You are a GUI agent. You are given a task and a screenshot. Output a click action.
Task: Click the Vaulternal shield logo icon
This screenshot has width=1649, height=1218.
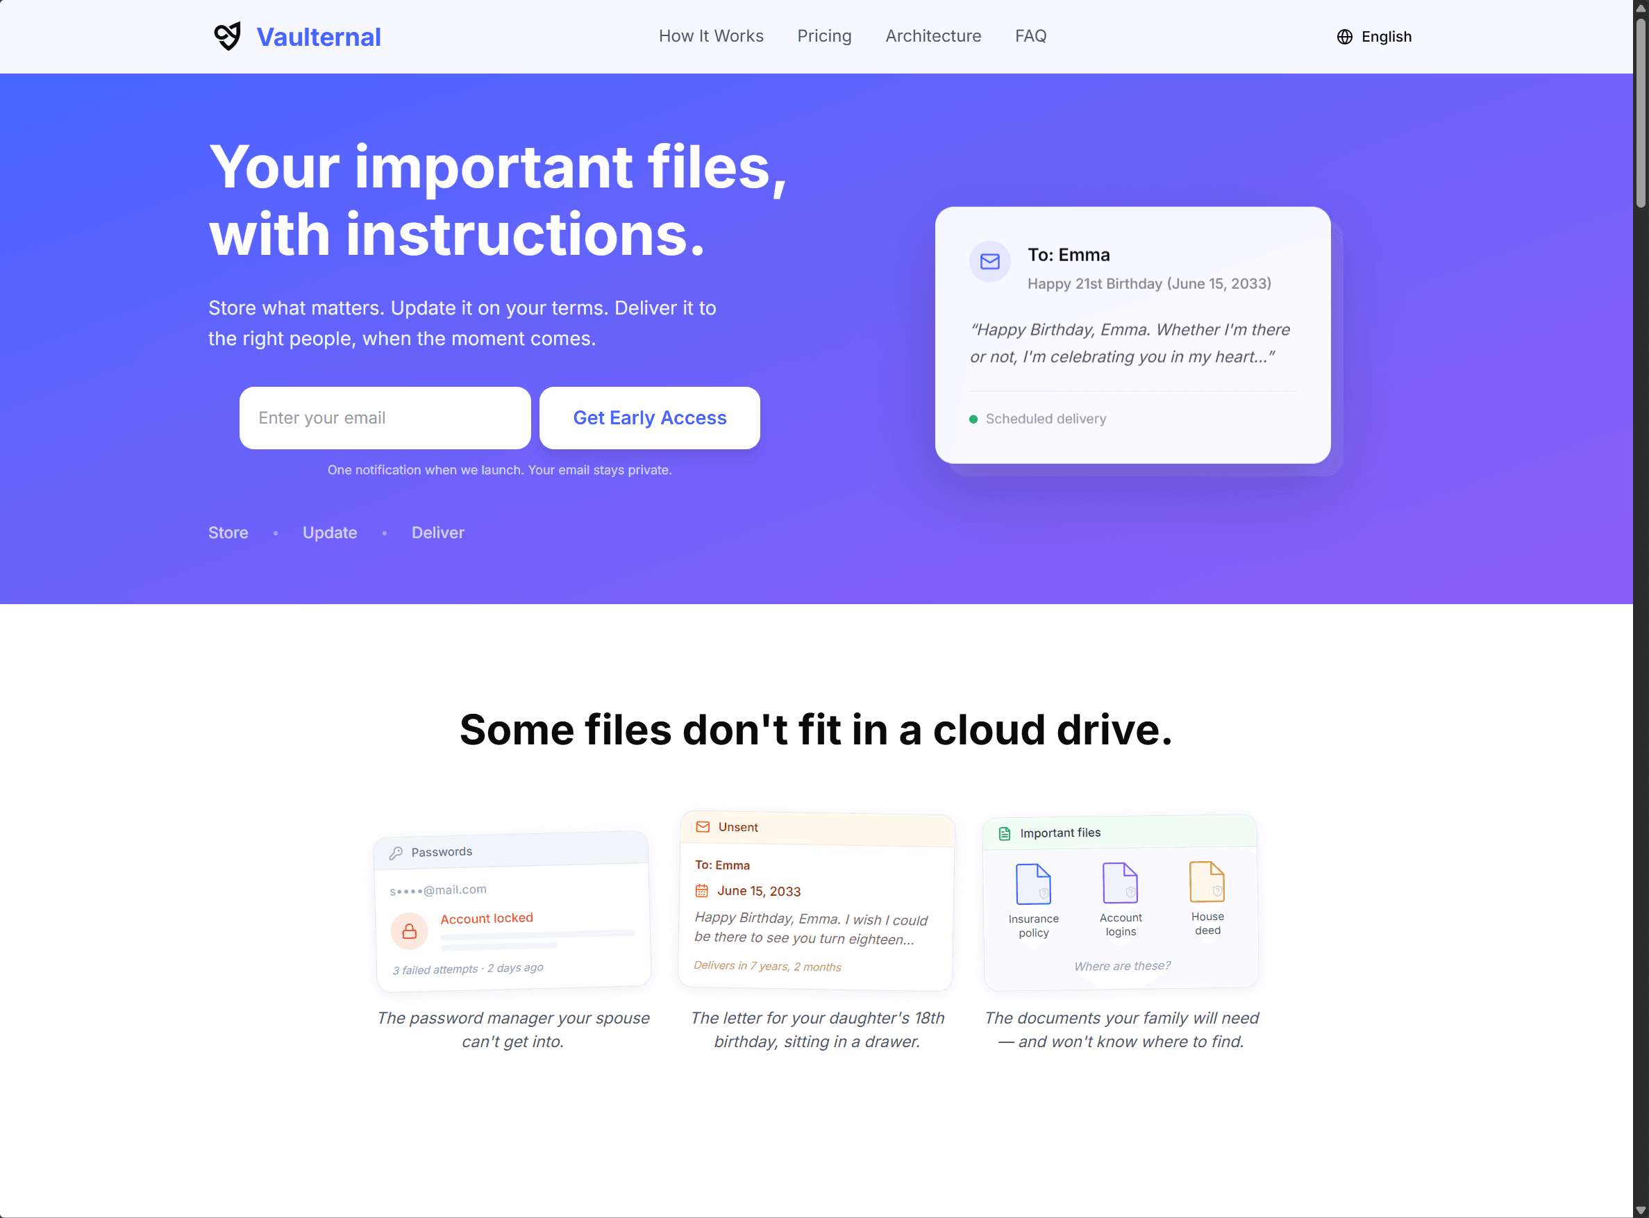(x=227, y=36)
